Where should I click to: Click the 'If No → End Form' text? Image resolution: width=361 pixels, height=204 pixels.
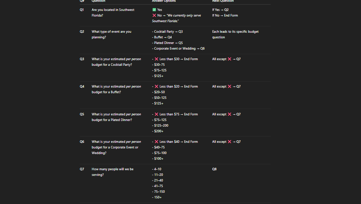(x=225, y=15)
